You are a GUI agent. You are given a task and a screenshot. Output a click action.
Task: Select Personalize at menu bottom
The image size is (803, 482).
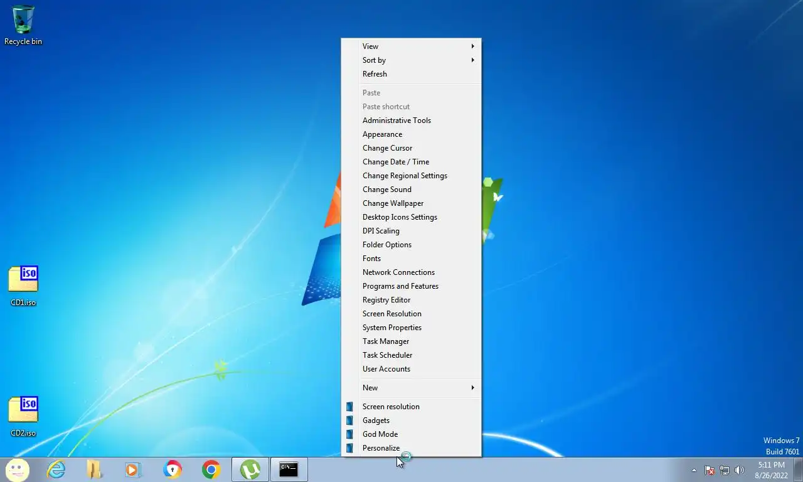[411, 448]
